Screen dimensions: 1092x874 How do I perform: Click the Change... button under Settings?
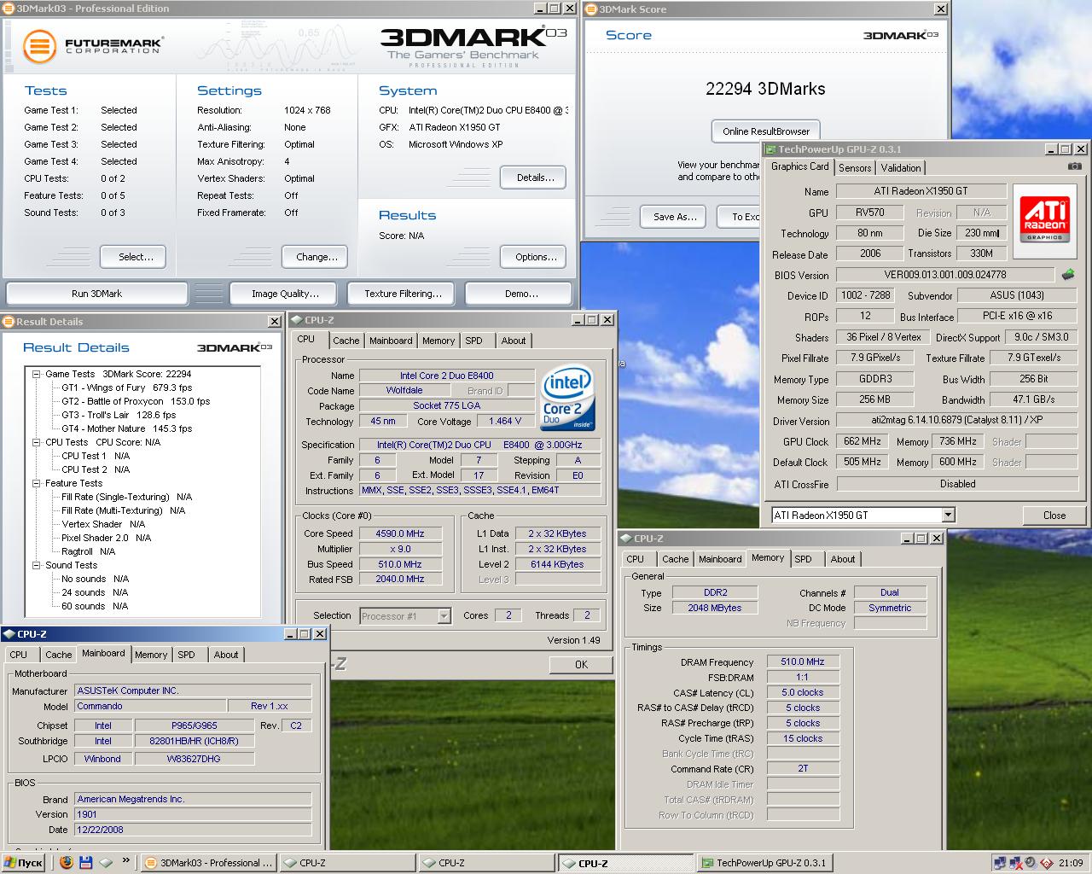click(x=317, y=257)
